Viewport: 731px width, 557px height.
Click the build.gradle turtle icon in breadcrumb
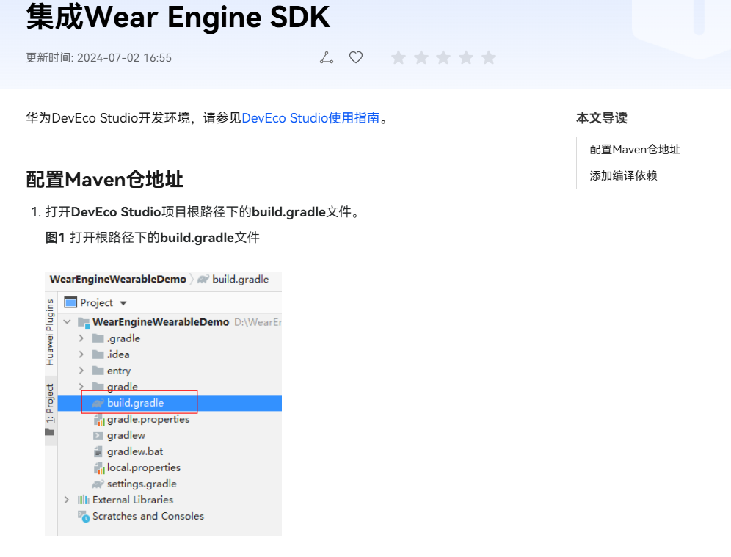[x=203, y=279]
